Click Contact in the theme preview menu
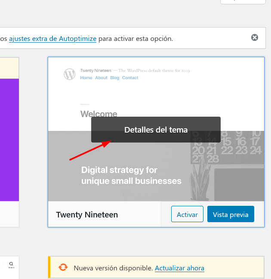Image resolution: width=271 pixels, height=279 pixels. point(130,78)
